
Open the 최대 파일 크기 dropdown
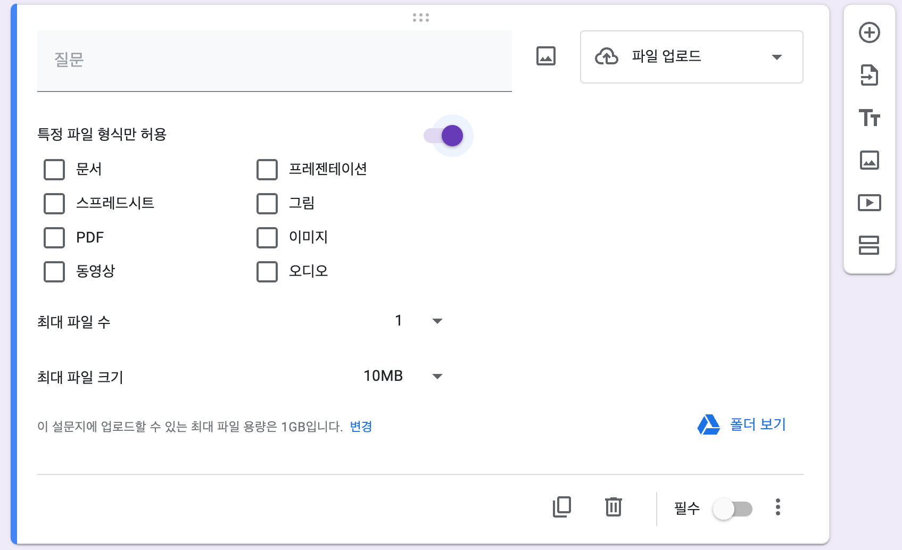click(437, 376)
